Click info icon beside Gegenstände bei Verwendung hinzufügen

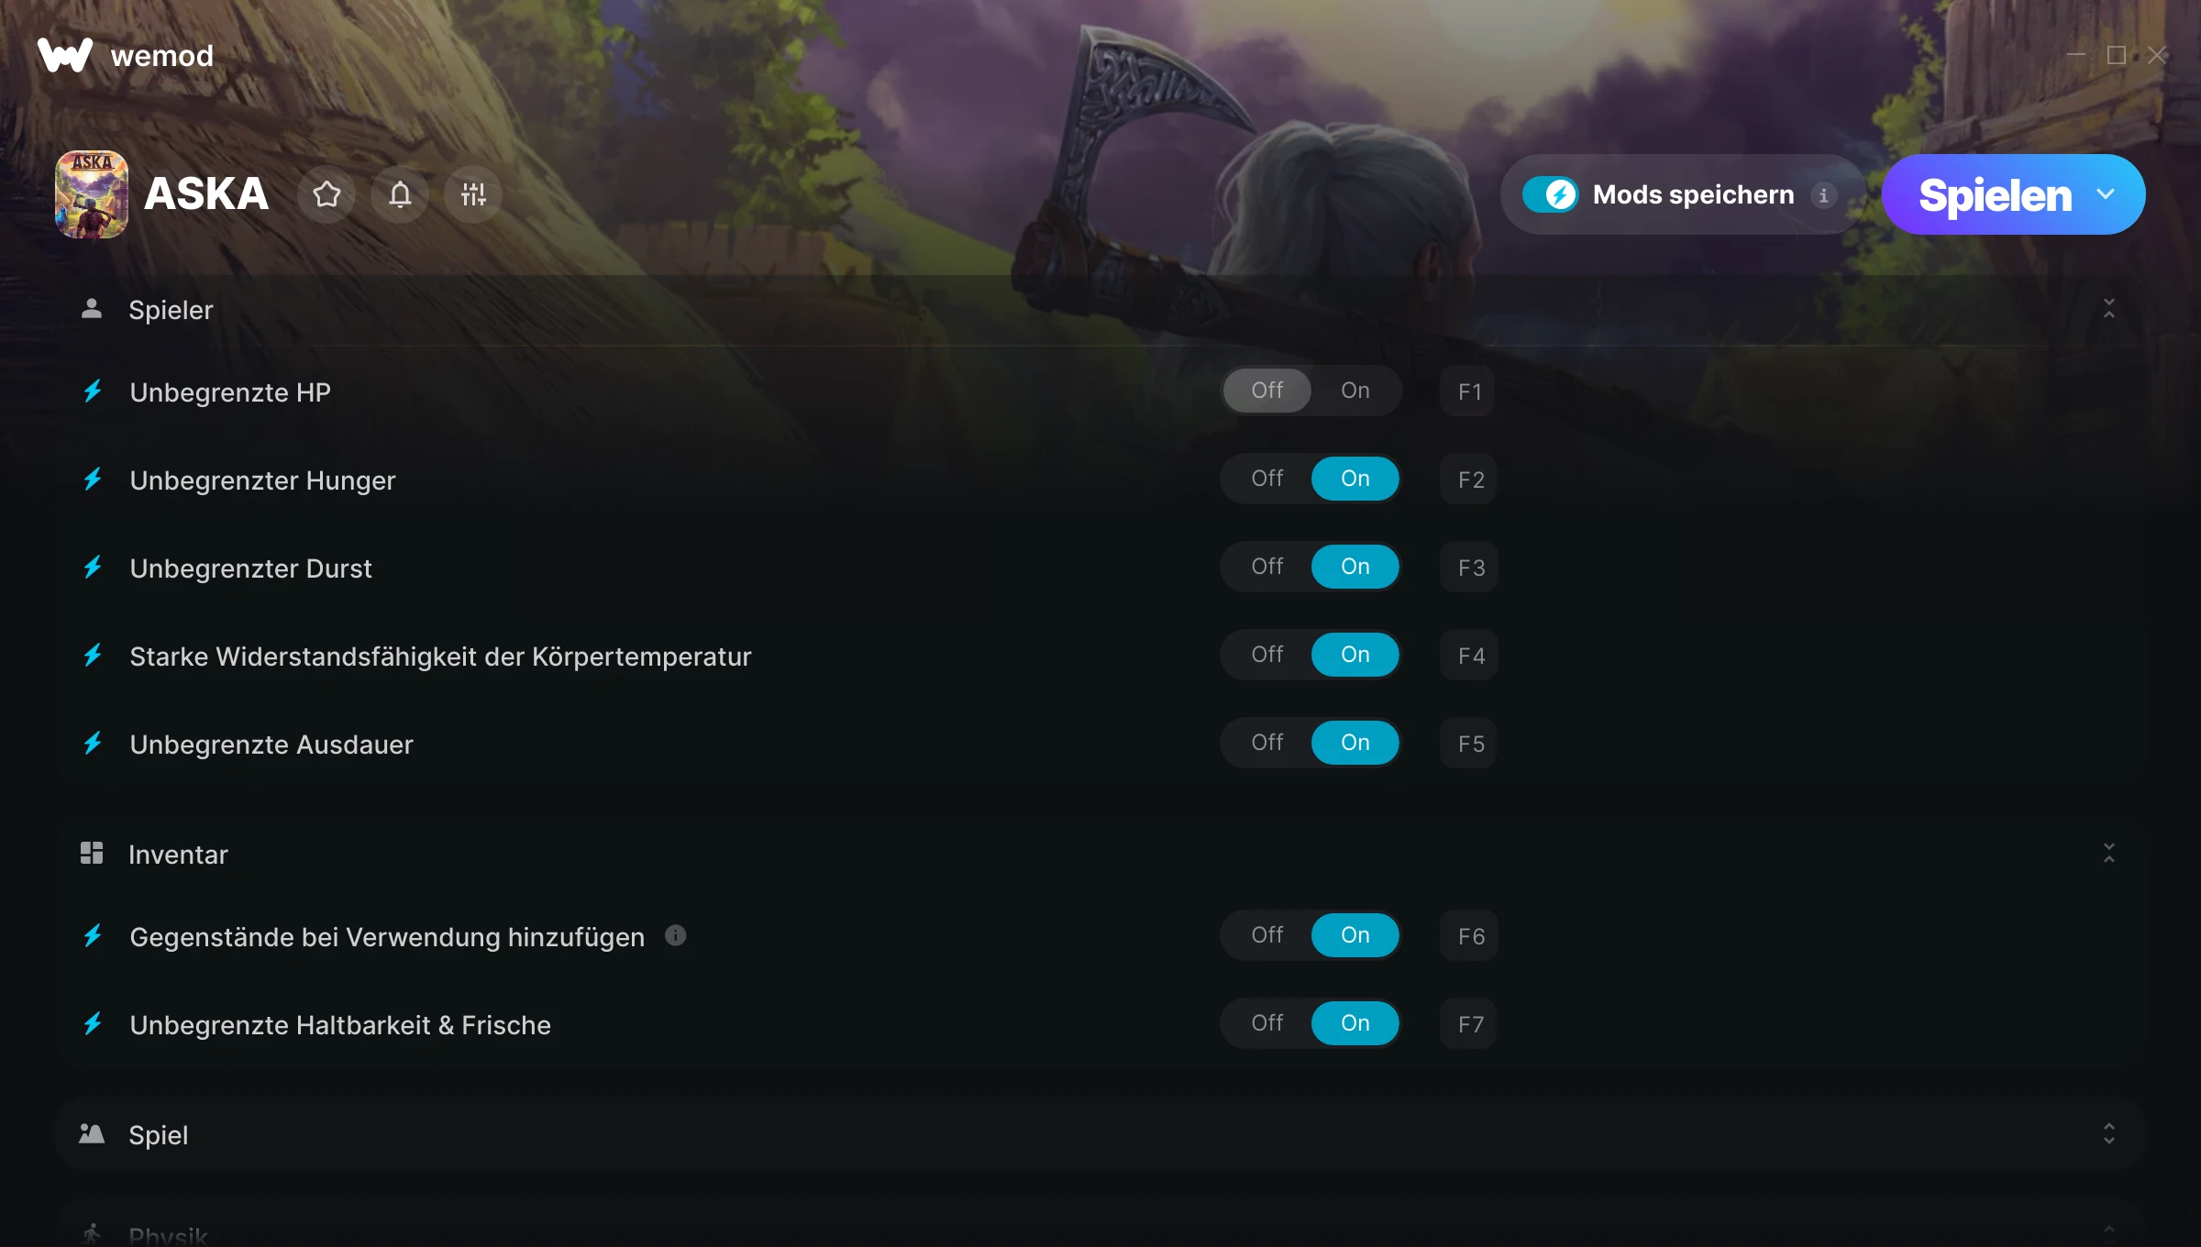[x=676, y=935]
